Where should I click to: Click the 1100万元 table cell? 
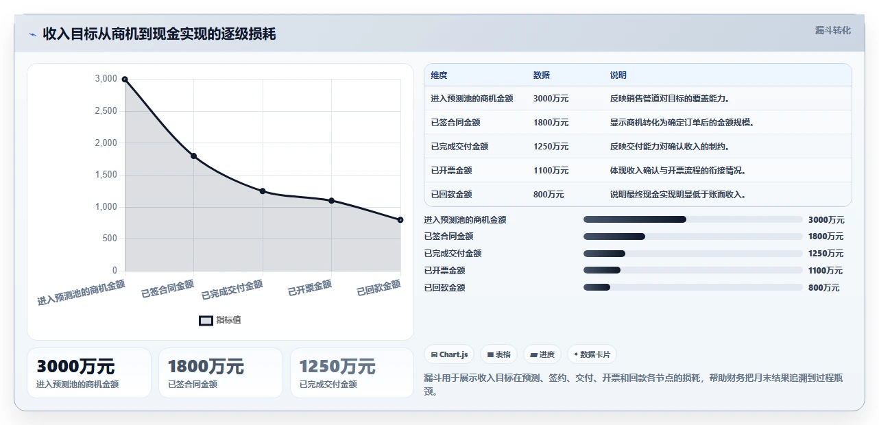point(551,171)
